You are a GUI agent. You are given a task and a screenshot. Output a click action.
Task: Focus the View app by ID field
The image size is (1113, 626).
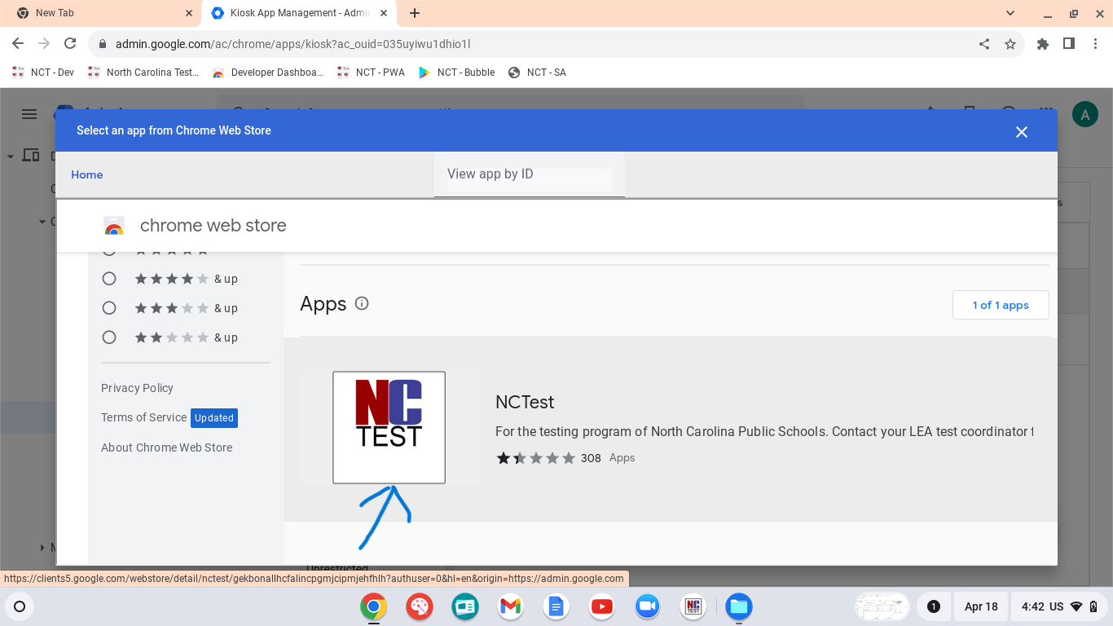point(530,174)
